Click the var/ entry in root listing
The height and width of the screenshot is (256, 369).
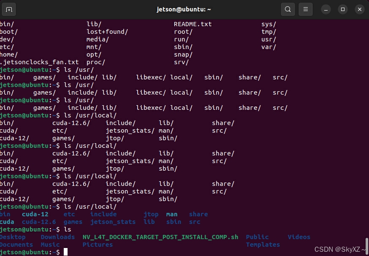(x=269, y=47)
